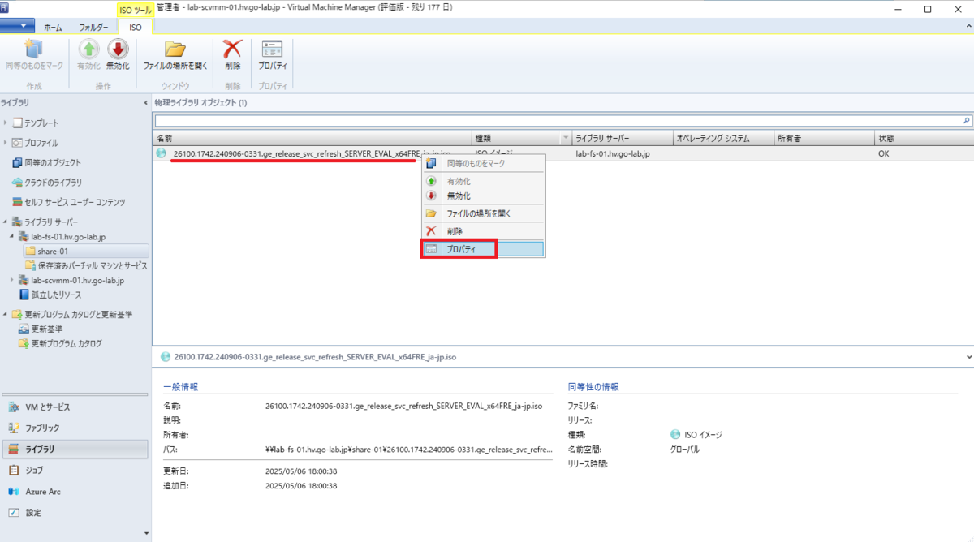Image resolution: width=974 pixels, height=542 pixels.
Task: Expand the プロファイル node
Action: pyautogui.click(x=6, y=143)
